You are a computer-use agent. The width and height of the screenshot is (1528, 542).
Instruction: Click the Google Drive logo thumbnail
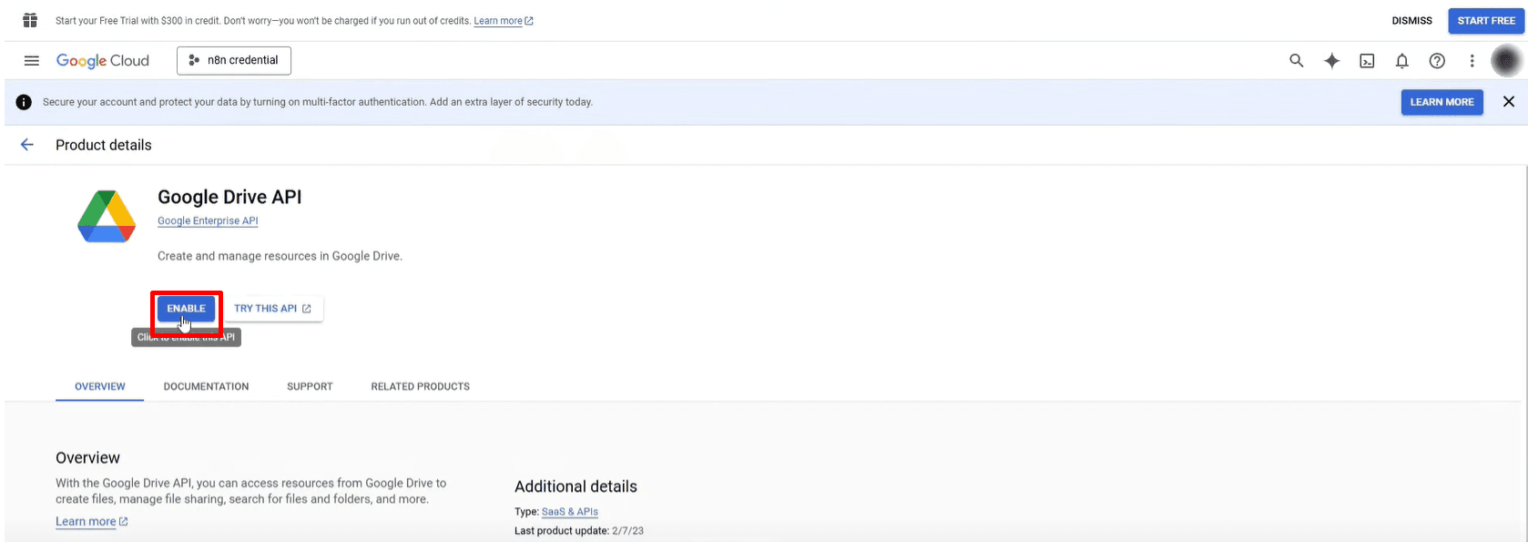[107, 217]
